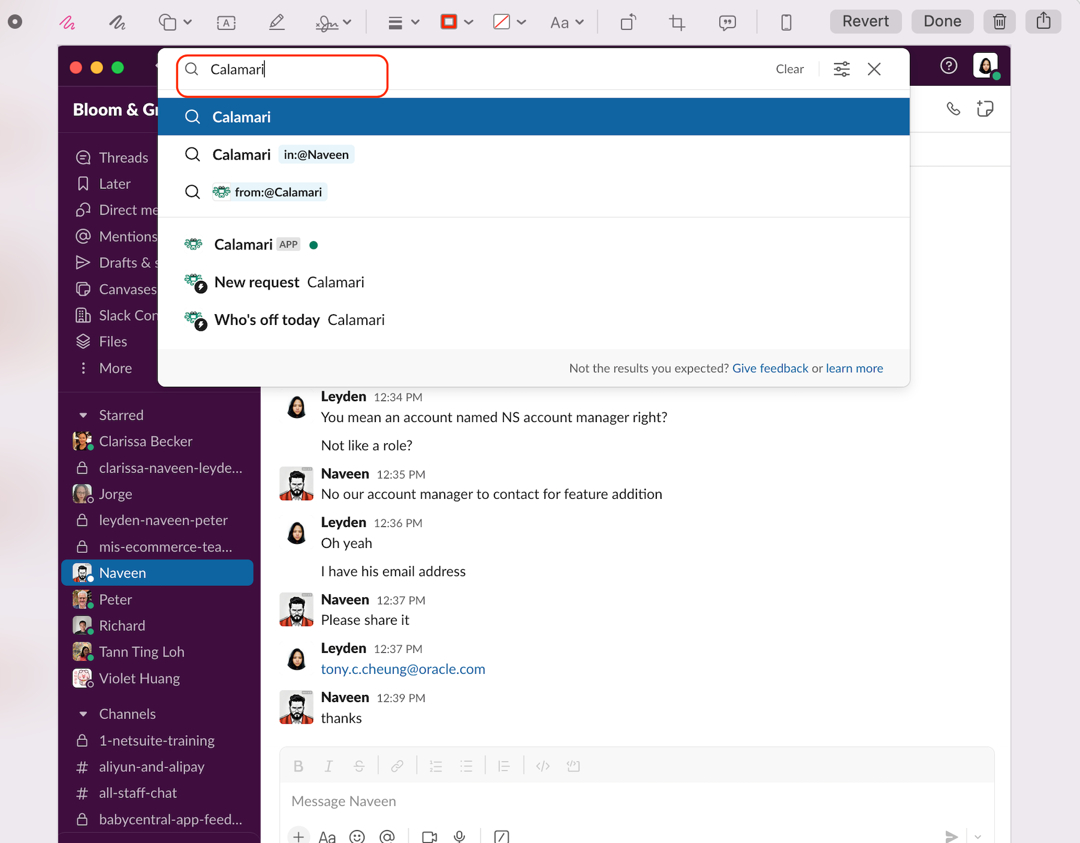Click the iPhone annotate device icon
1080x843 pixels.
786,23
